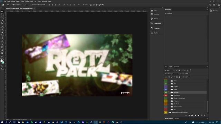Open the Swatches panel icon
Image resolution: width=221 pixels, height=124 pixels.
pos(152,14)
